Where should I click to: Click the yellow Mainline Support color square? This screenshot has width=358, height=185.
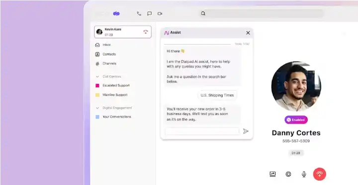pos(97,95)
